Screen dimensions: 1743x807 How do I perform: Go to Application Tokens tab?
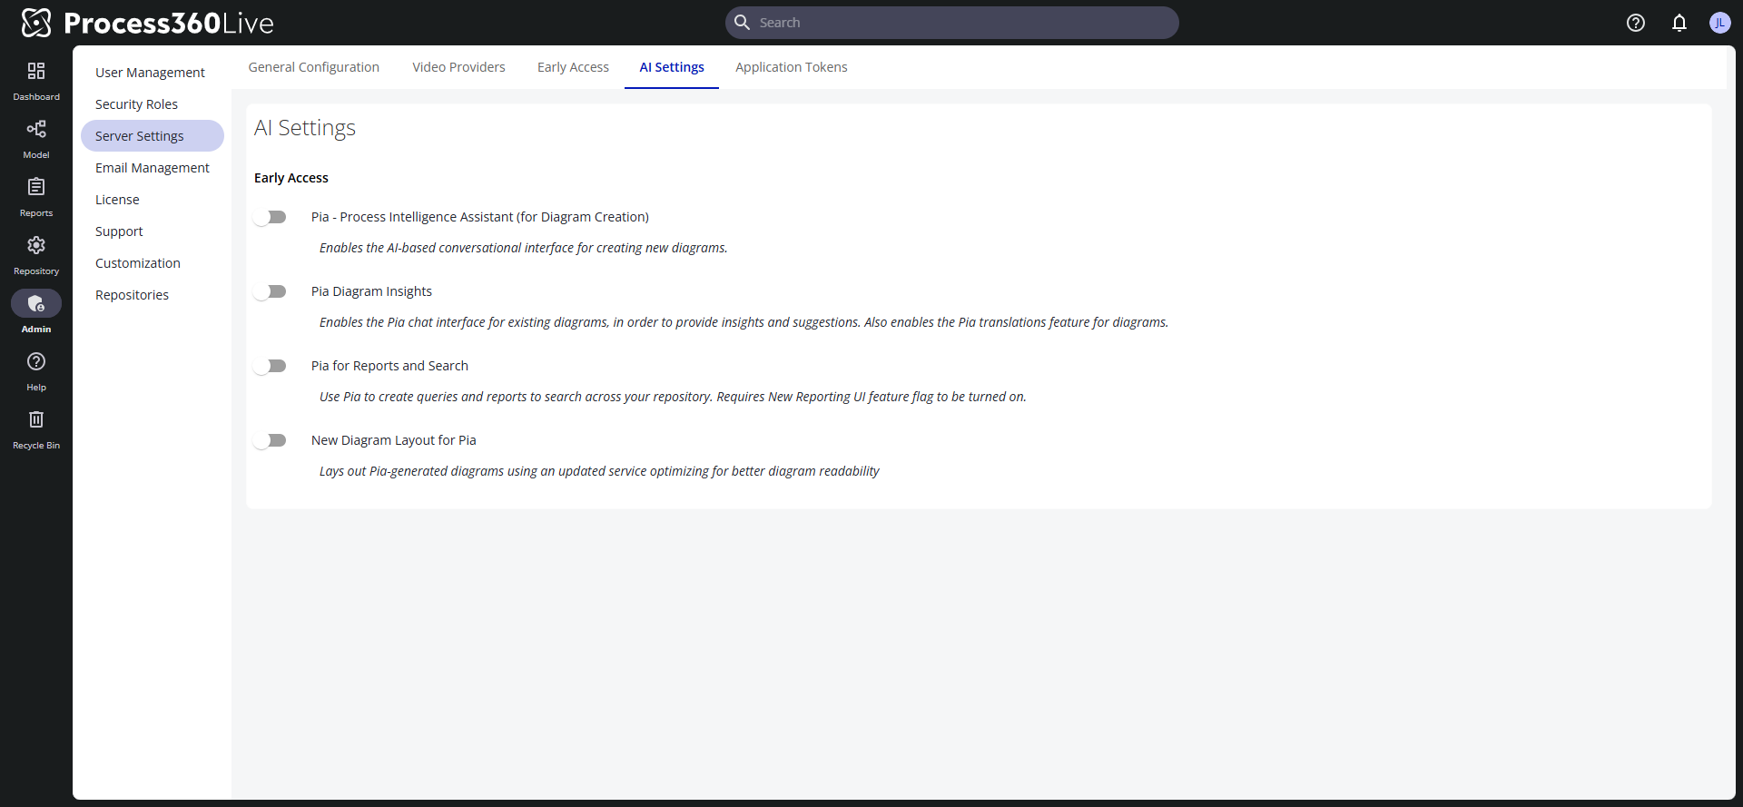coord(792,67)
